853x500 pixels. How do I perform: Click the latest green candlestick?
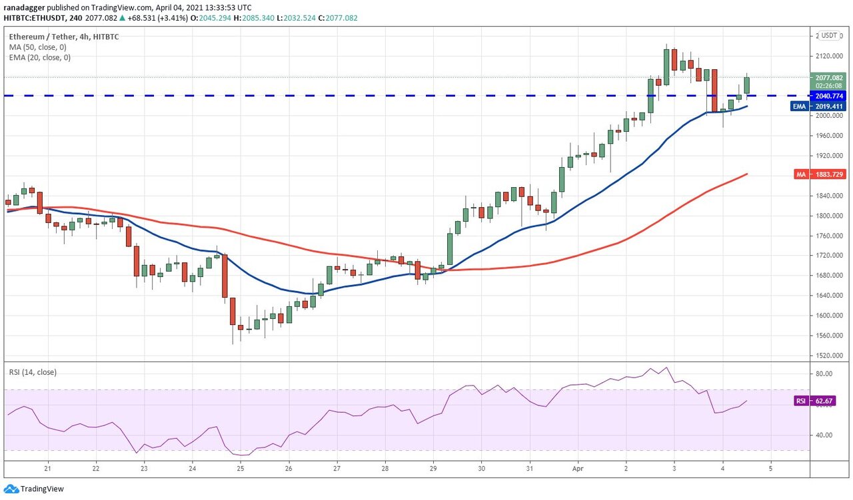(x=747, y=85)
